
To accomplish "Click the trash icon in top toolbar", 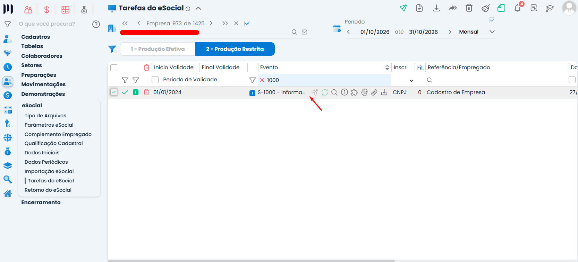I will pos(469,8).
